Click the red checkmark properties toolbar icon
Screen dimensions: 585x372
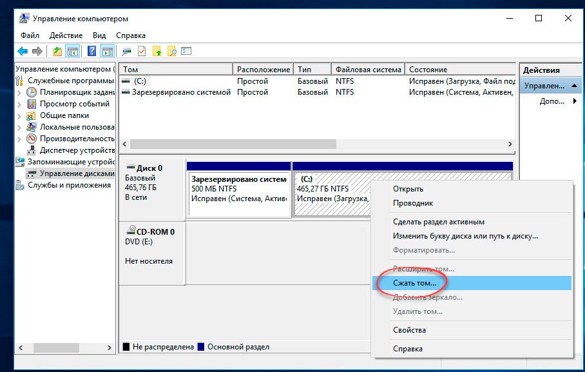click(142, 52)
